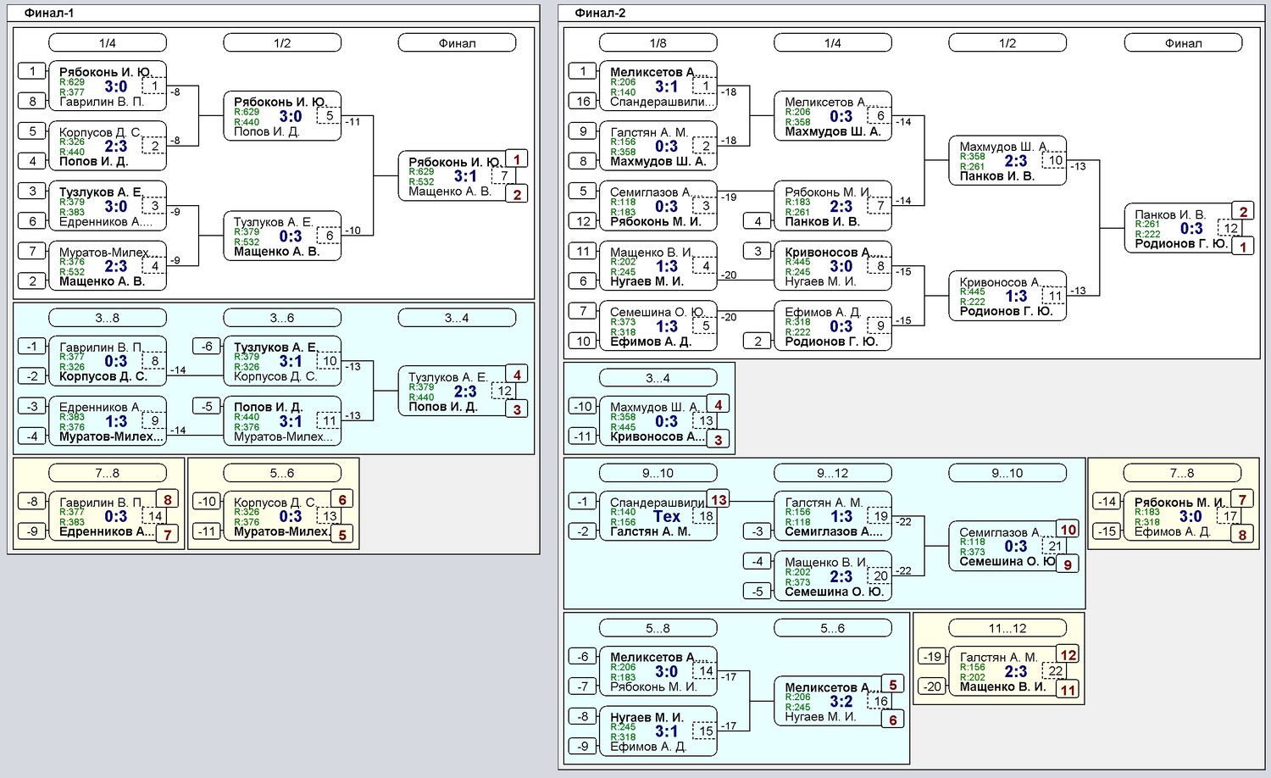The image size is (1271, 778).
Task: Click the Финал-2 panel title
Action: [x=600, y=13]
